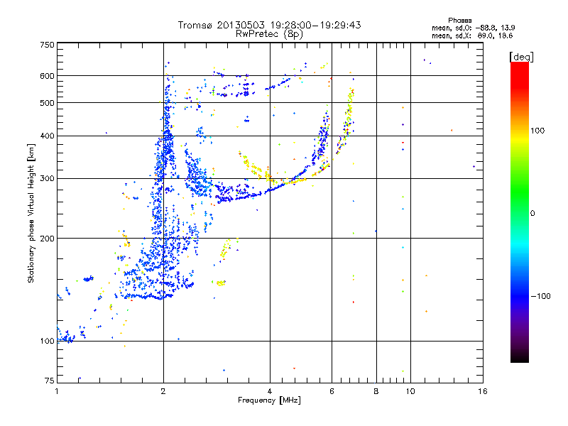Click the 'Stationary phase Virtual Height [km]' axis title

(31, 213)
